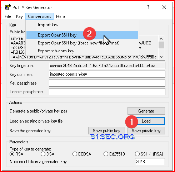The height and width of the screenshot is (172, 175).
Task: Select Export OpenSSH key menu entry
Action: [x=82, y=35]
